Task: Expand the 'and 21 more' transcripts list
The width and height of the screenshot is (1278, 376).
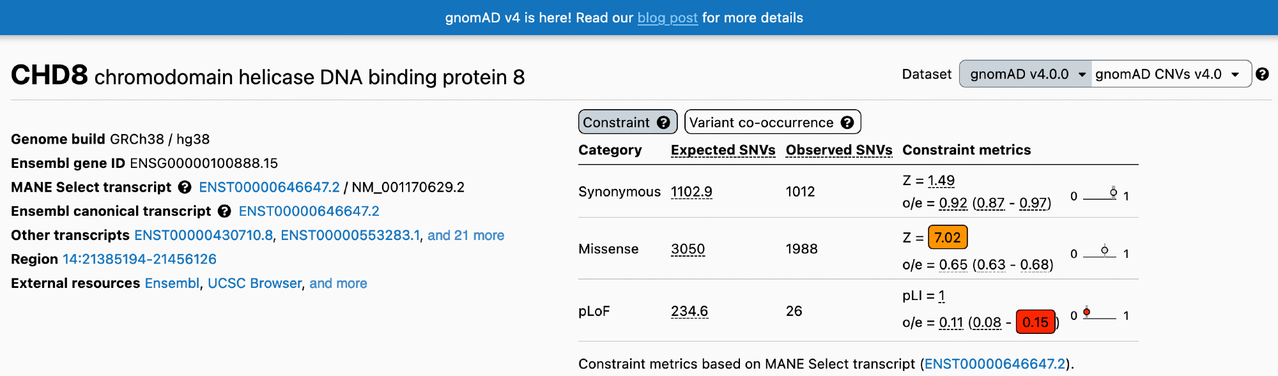Action: click(x=466, y=236)
